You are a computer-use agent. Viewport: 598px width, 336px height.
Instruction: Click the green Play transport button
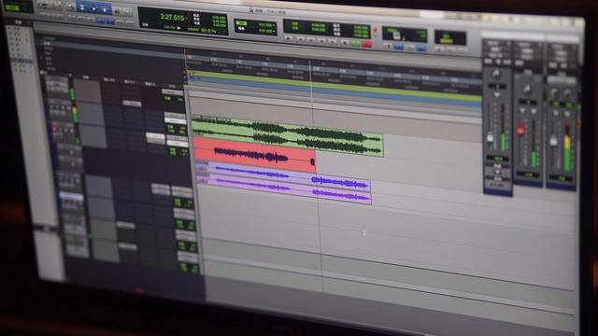[355, 44]
